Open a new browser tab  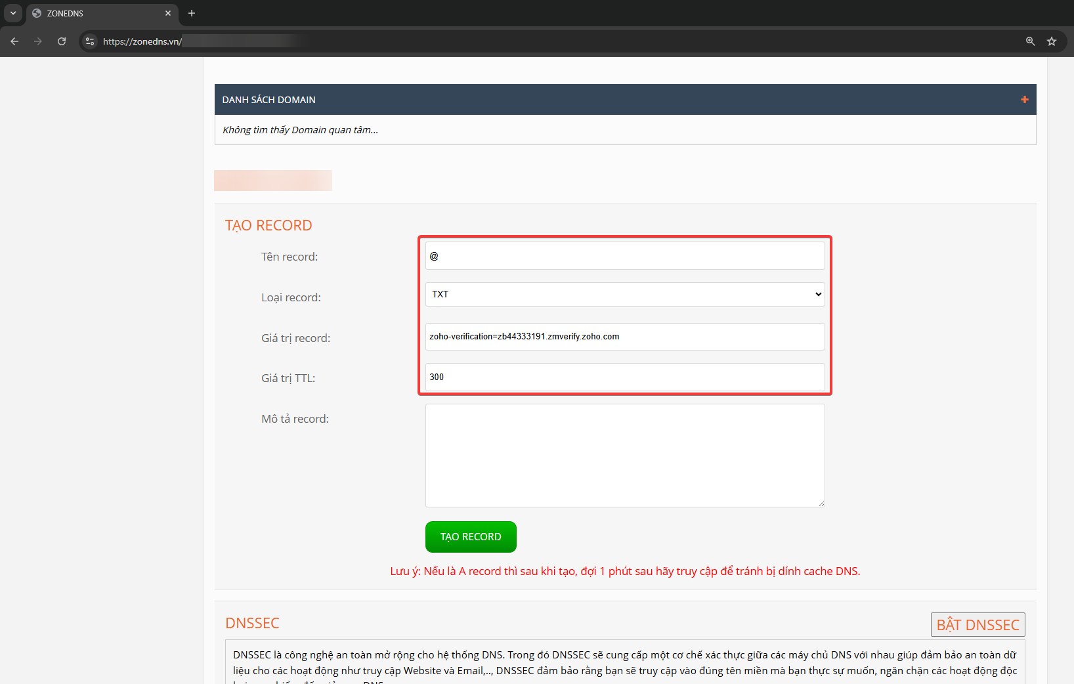point(192,13)
